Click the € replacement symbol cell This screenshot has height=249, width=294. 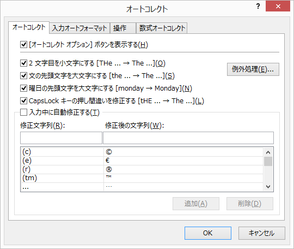pos(183,161)
